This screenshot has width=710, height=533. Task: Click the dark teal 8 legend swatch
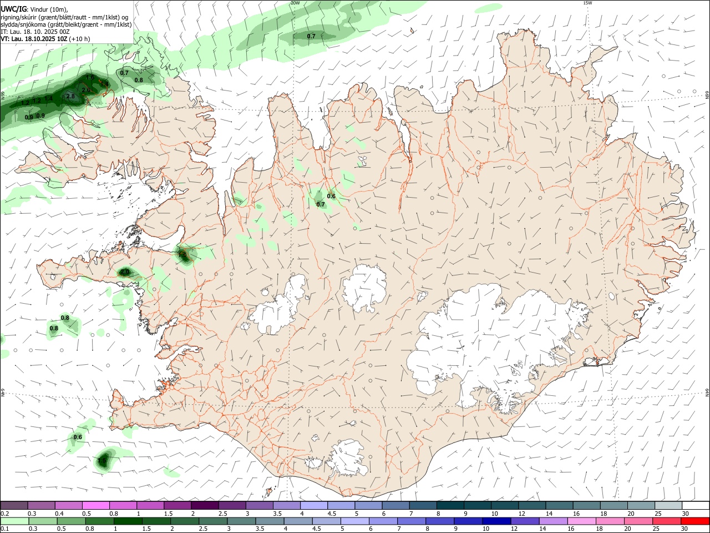[x=450, y=505]
